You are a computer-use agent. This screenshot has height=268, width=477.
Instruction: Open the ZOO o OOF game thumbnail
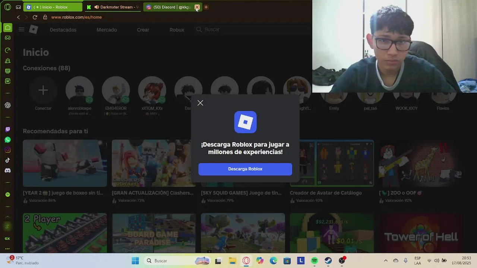421,163
